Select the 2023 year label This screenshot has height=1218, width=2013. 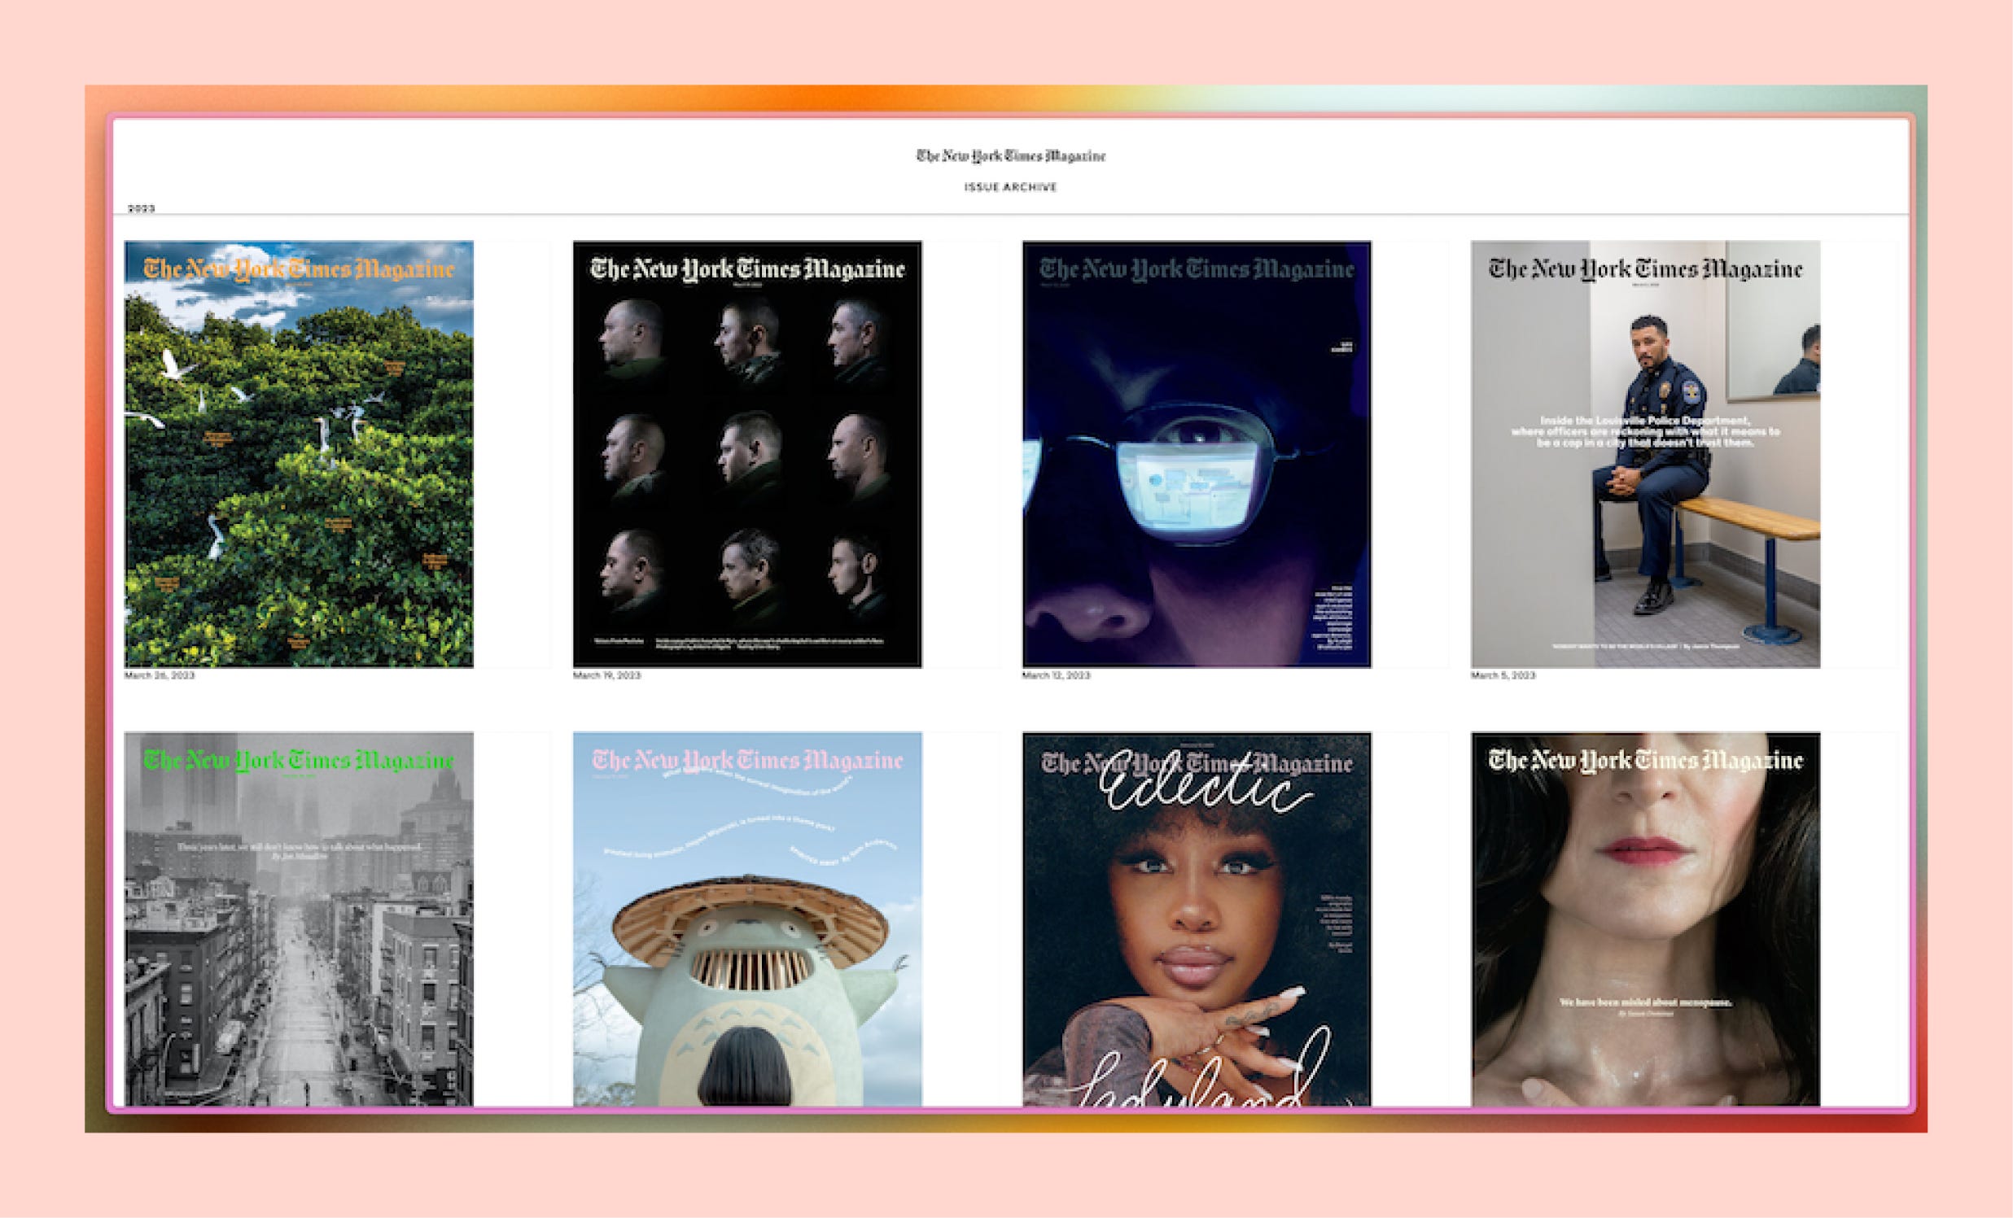click(x=142, y=208)
